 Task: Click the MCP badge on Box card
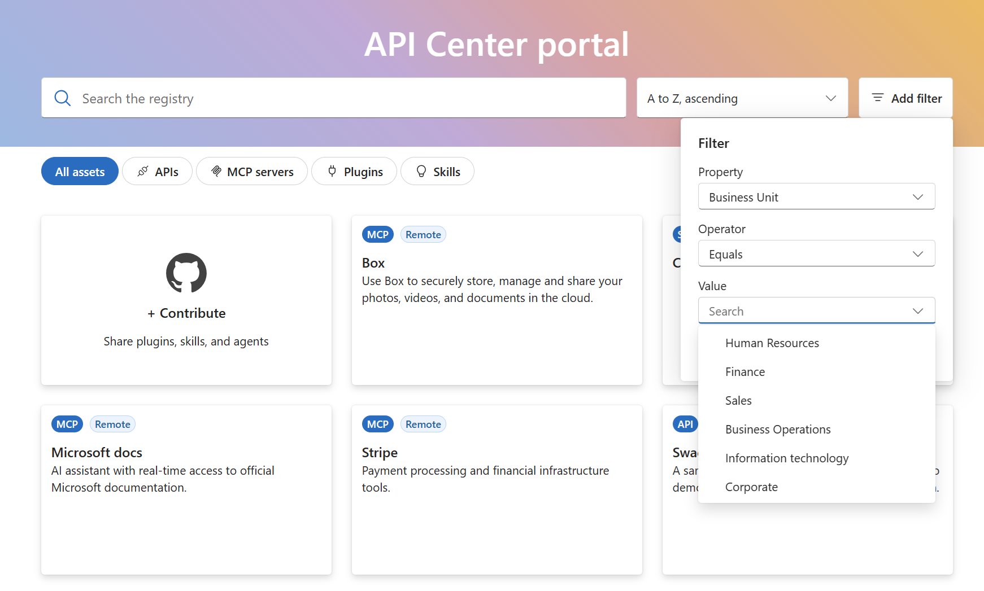coord(378,234)
